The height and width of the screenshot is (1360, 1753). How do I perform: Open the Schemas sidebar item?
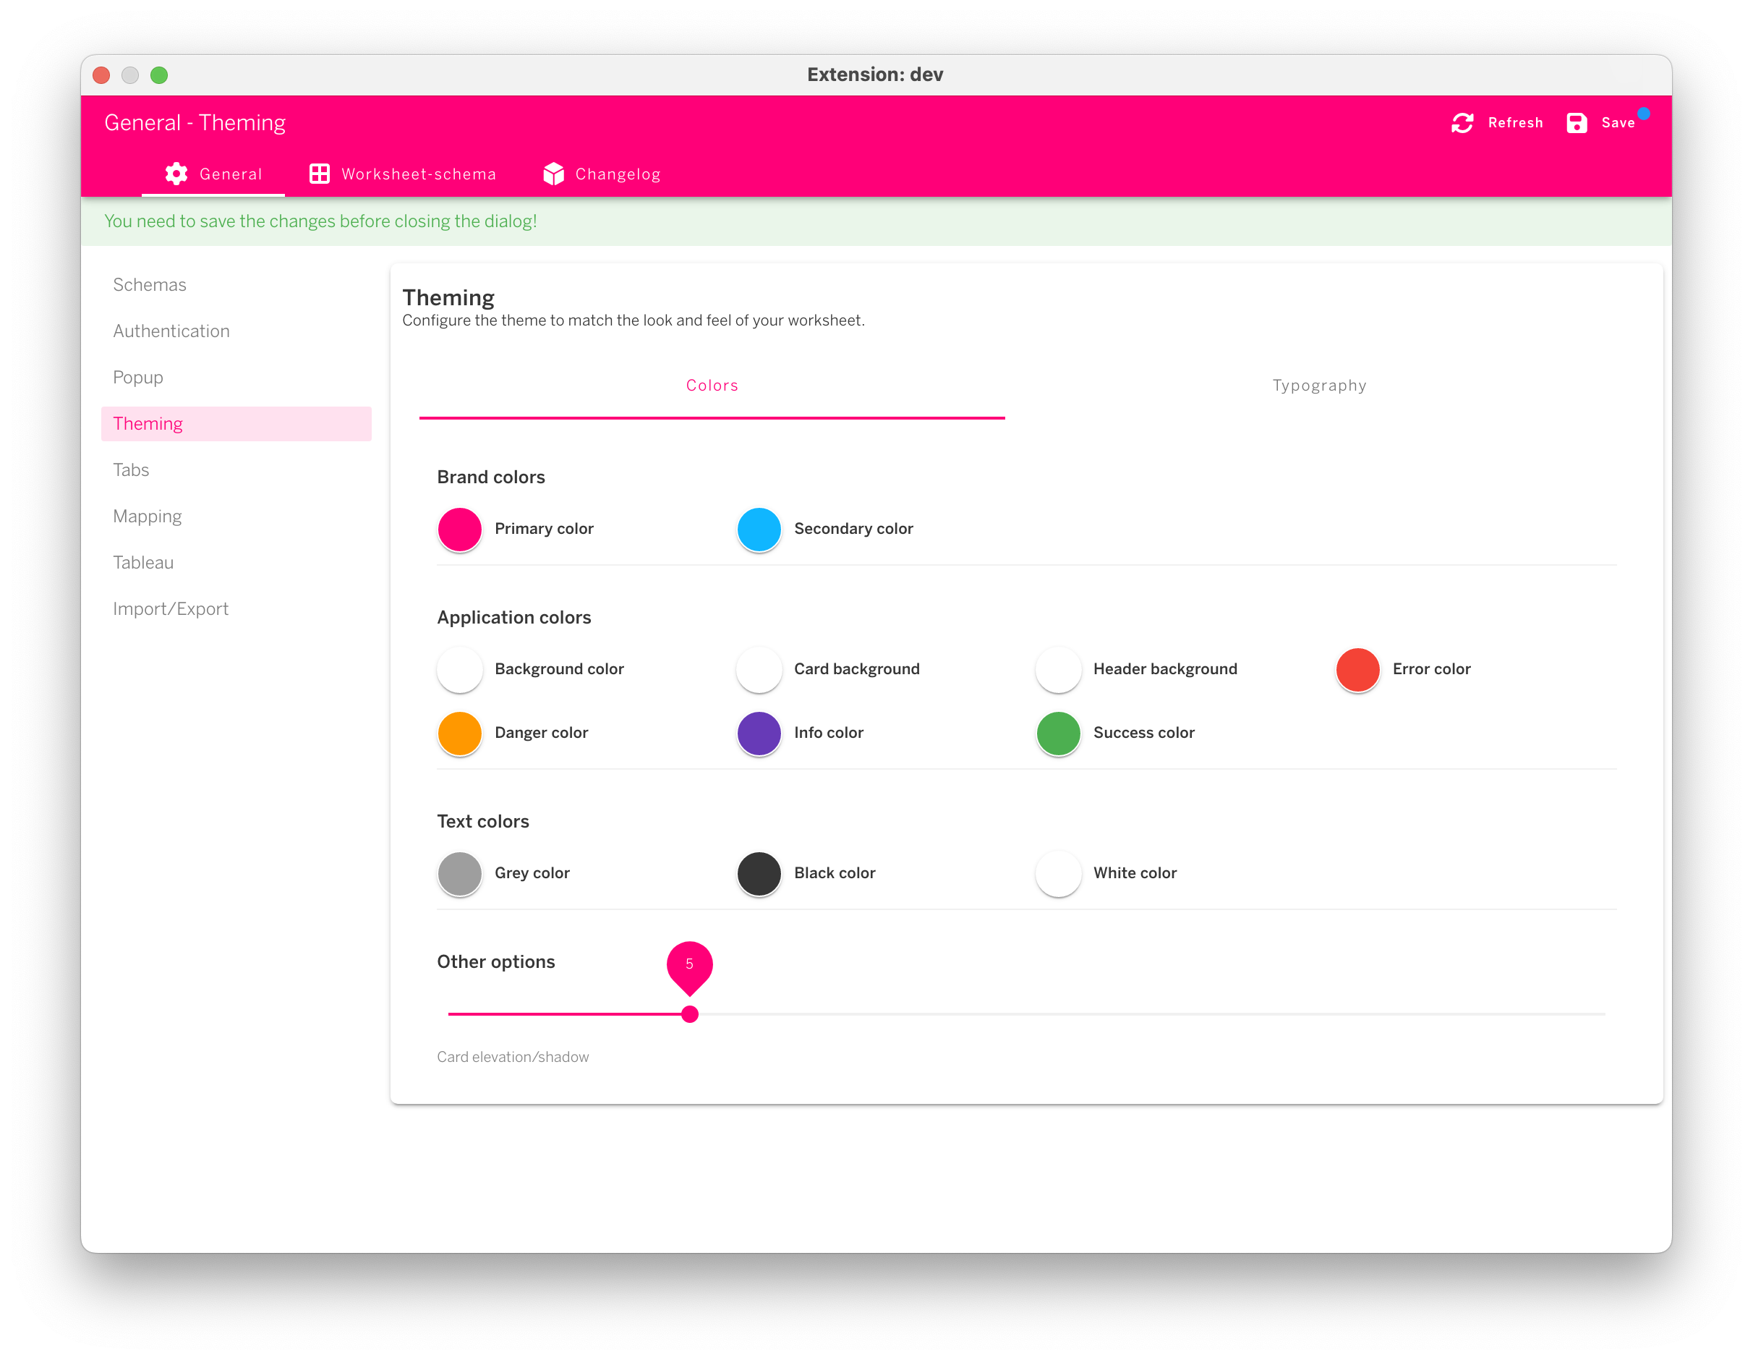(149, 285)
